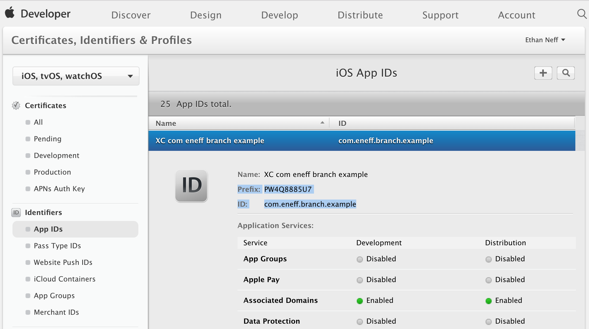The width and height of the screenshot is (589, 329).
Task: Open the search magnifier in top navigation
Action: pyautogui.click(x=582, y=14)
